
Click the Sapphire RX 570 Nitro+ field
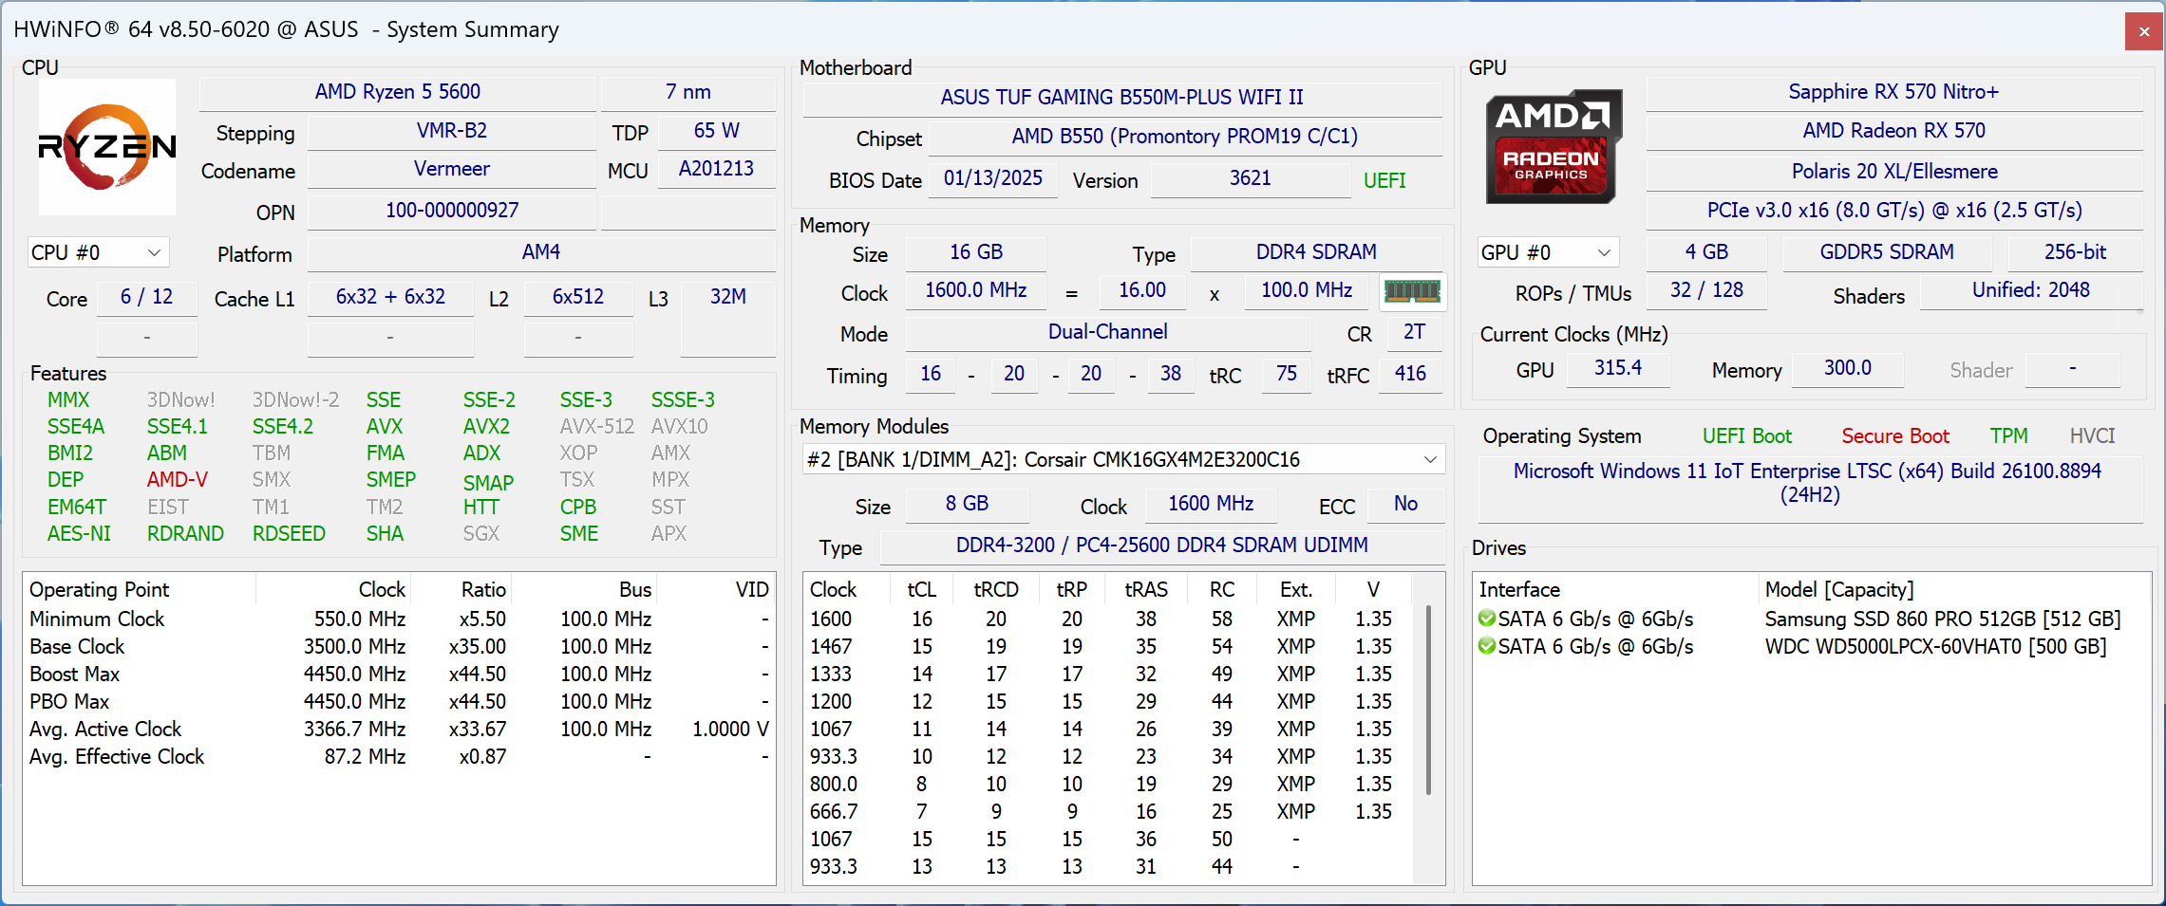(x=1893, y=92)
